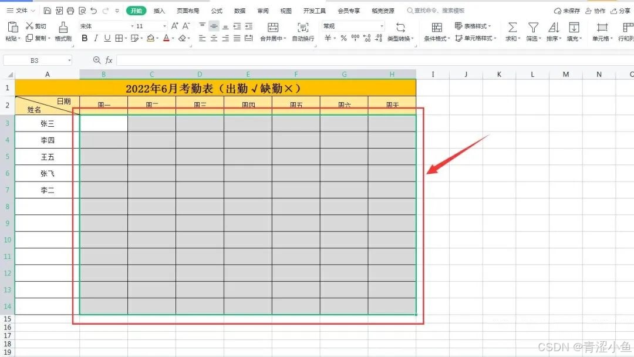Switch to the 页面布局 tab
The width and height of the screenshot is (634, 357).
point(188,11)
